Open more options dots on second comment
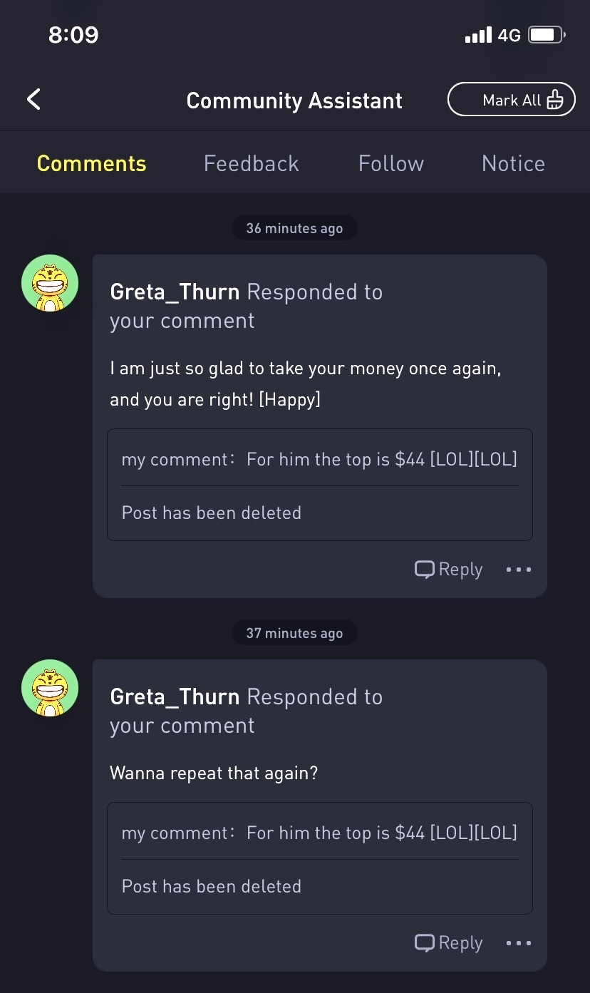Screen dimensions: 590x993 (519, 943)
